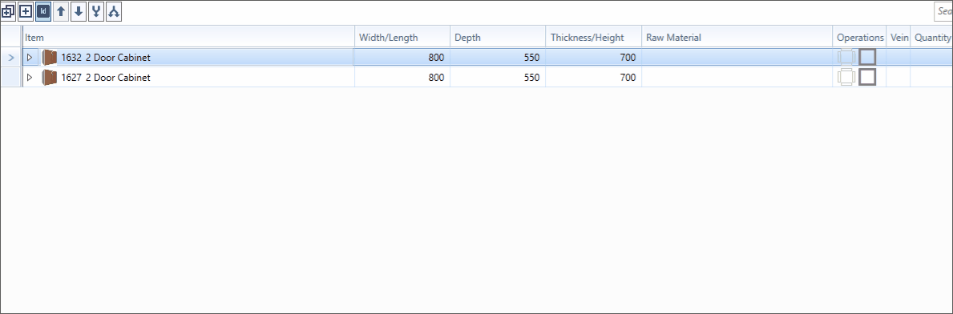Click the edge banding icon for row 1627
This screenshot has width=953, height=314.
[846, 77]
